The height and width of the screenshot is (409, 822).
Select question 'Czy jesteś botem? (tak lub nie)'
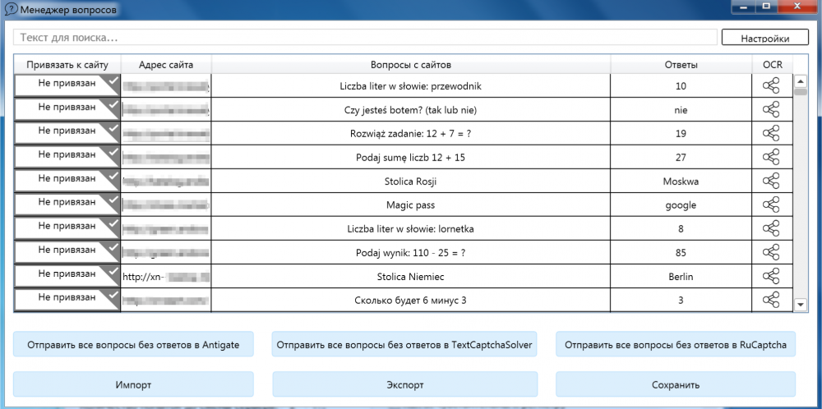click(x=410, y=110)
